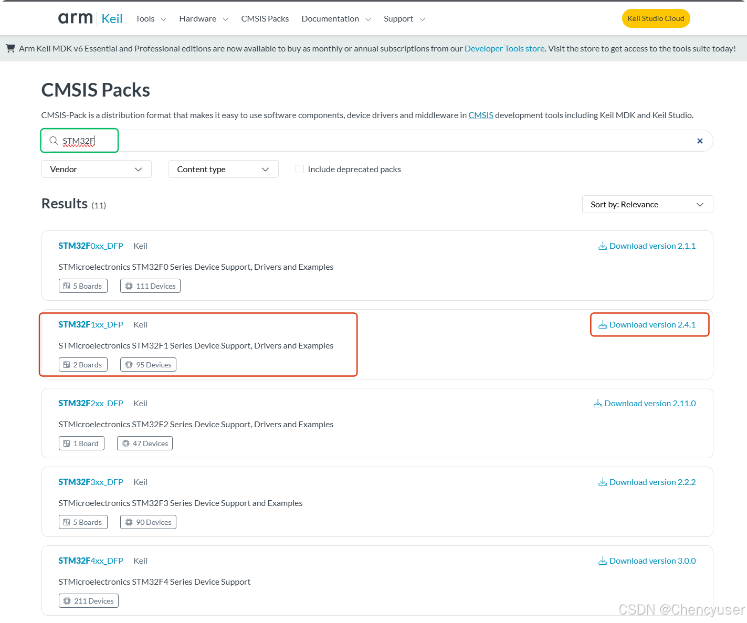Click Download version 3.0.0 text
This screenshot has height=623, width=747.
[653, 561]
